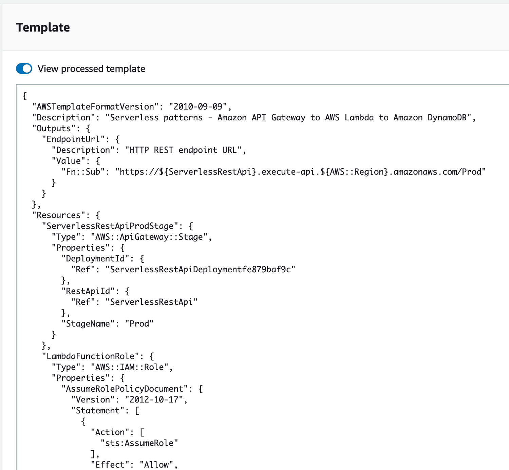The image size is (509, 470).
Task: Click the Fn::Sub execute-api URL value
Action: 300,172
